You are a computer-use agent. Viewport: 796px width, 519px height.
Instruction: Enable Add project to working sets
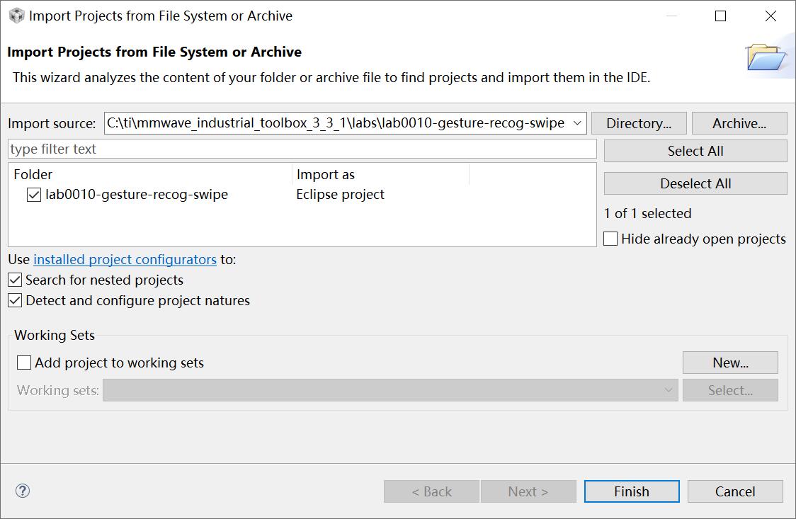24,363
